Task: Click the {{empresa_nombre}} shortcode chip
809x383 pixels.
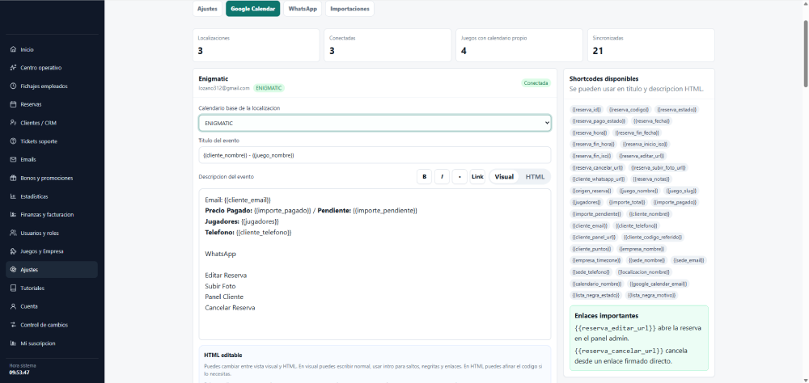Action: coord(642,249)
